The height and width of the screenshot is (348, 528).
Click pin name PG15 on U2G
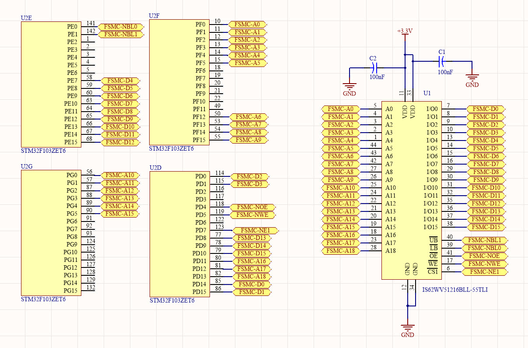pos(70,291)
